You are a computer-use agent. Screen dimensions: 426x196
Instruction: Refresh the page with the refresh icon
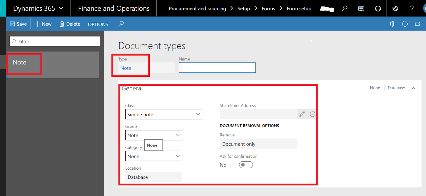(x=405, y=24)
